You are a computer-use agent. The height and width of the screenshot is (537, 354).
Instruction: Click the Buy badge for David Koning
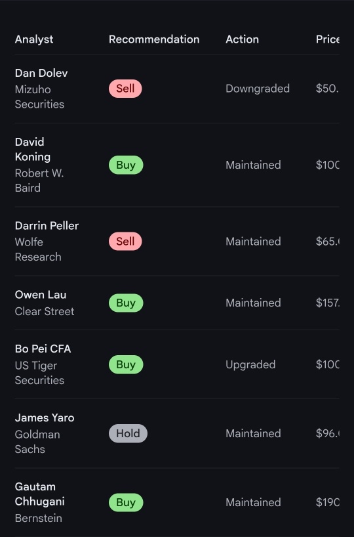pyautogui.click(x=126, y=165)
